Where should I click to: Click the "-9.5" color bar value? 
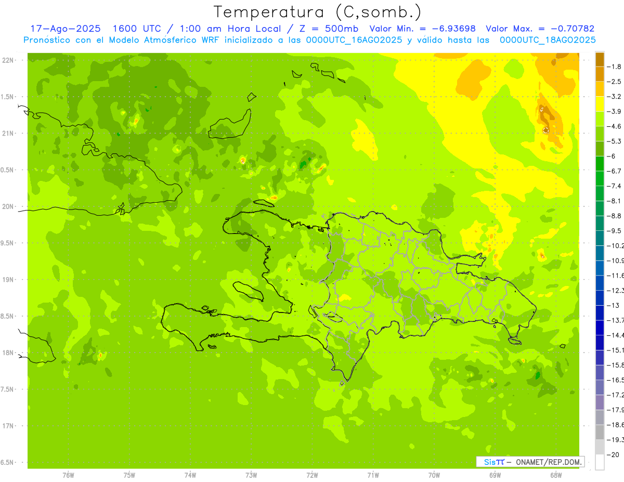[615, 231]
